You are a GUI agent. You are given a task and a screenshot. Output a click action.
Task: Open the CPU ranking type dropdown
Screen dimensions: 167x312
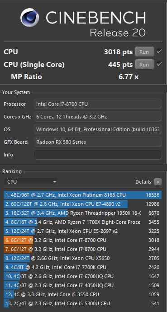[x=31, y=182]
